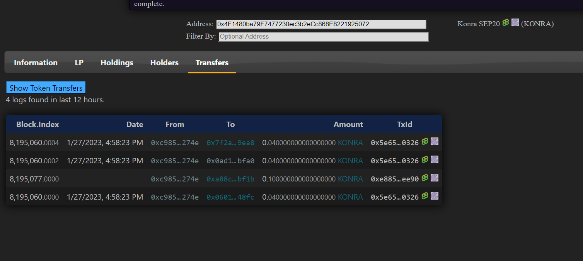Go to the Holdings tab
The width and height of the screenshot is (583, 261).
click(x=117, y=63)
